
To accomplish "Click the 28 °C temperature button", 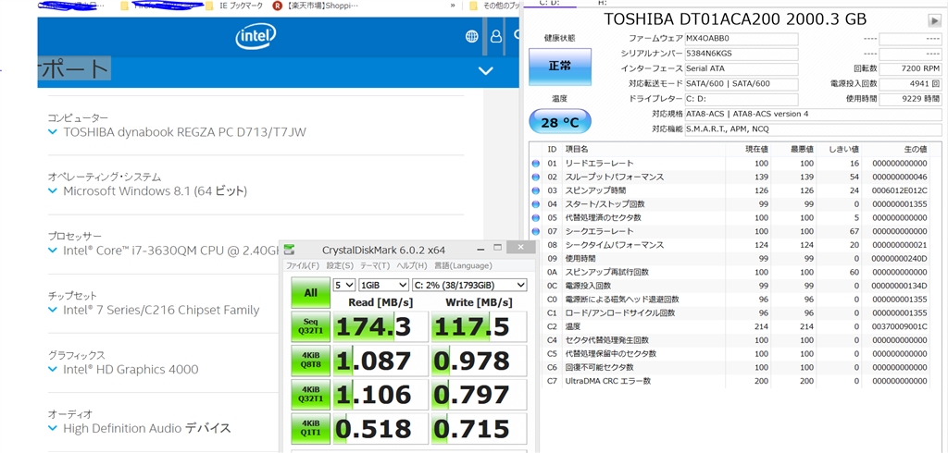I will [560, 122].
